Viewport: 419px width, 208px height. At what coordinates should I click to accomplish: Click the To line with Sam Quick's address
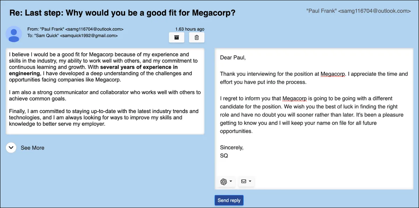point(73,36)
